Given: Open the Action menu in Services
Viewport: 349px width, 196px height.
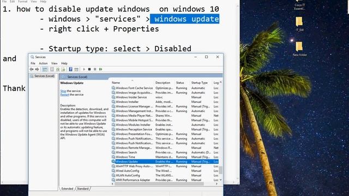Looking at the screenshot, I should pyautogui.click(x=43, y=63).
